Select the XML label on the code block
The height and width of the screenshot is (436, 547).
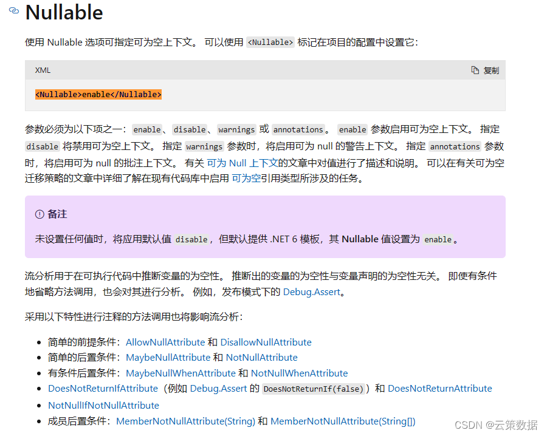pyautogui.click(x=42, y=70)
